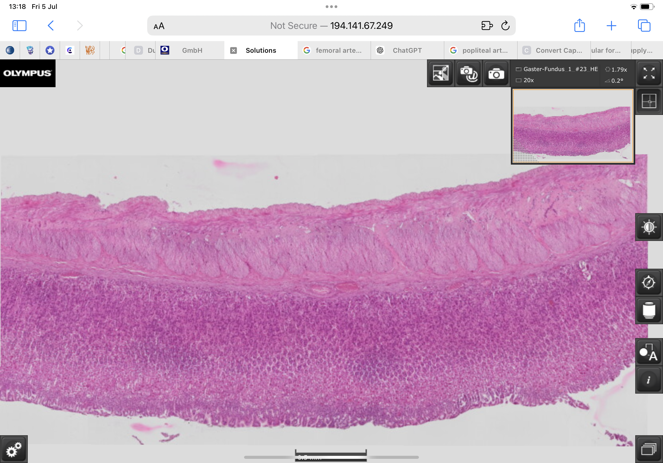Toggle the overview crosshair panel icon
Viewport: 663px width, 463px height.
[649, 101]
